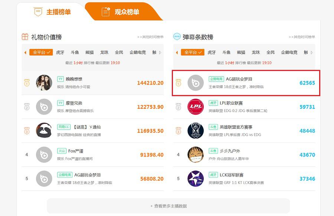Click 摩登兄弟 default avatar icon

click(x=44, y=107)
